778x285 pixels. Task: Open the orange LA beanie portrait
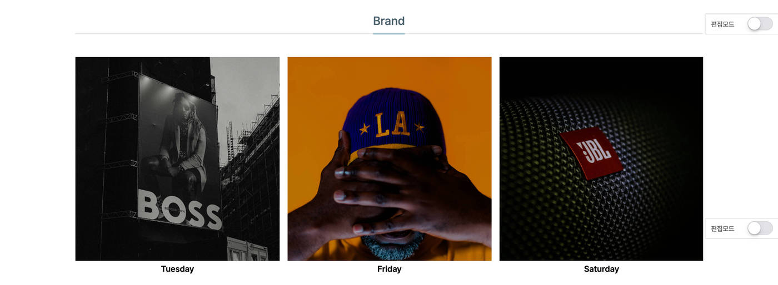pyautogui.click(x=389, y=159)
